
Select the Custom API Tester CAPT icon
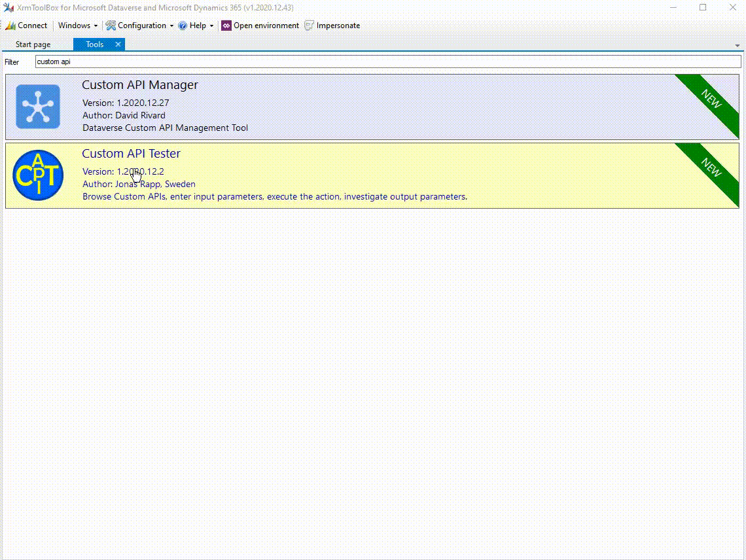[x=38, y=175]
